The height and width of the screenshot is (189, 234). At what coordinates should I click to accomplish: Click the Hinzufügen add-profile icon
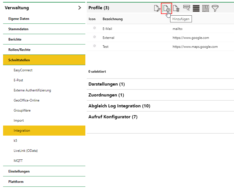click(167, 8)
